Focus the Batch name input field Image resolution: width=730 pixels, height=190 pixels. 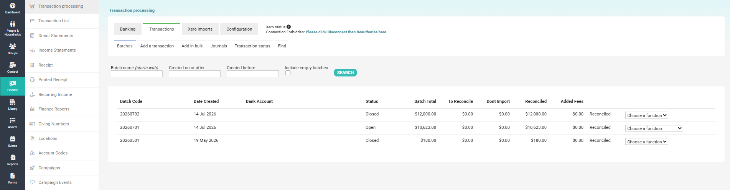point(137,74)
